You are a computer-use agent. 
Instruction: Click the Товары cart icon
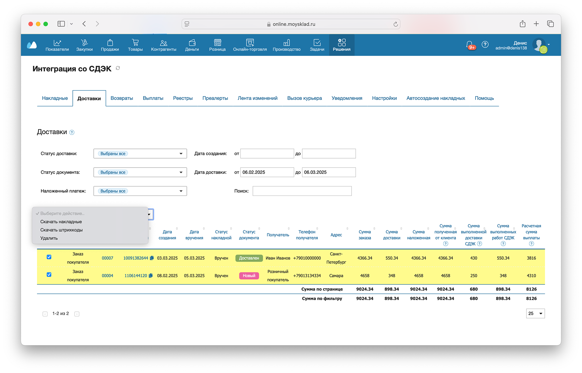click(135, 43)
